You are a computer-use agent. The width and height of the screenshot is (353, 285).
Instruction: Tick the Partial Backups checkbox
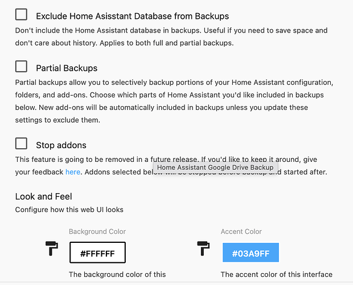pyautogui.click(x=21, y=66)
